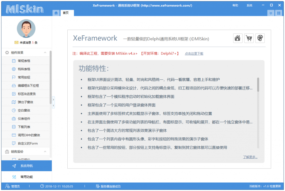The width and height of the screenshot is (285, 191).
Task: Click the shopping cart button
Action: (x=249, y=38)
